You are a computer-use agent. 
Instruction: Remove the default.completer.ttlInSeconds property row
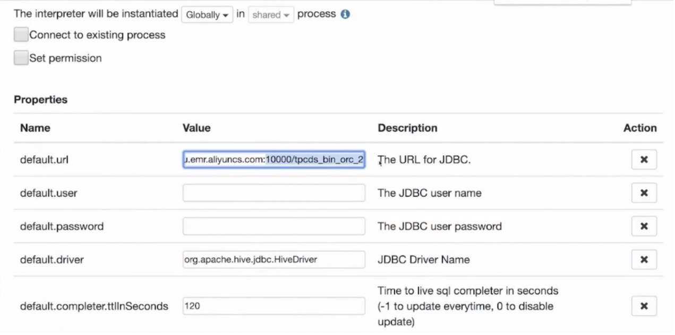[644, 306]
